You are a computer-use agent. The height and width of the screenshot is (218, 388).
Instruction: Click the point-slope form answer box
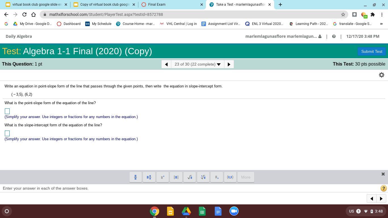tap(7, 111)
